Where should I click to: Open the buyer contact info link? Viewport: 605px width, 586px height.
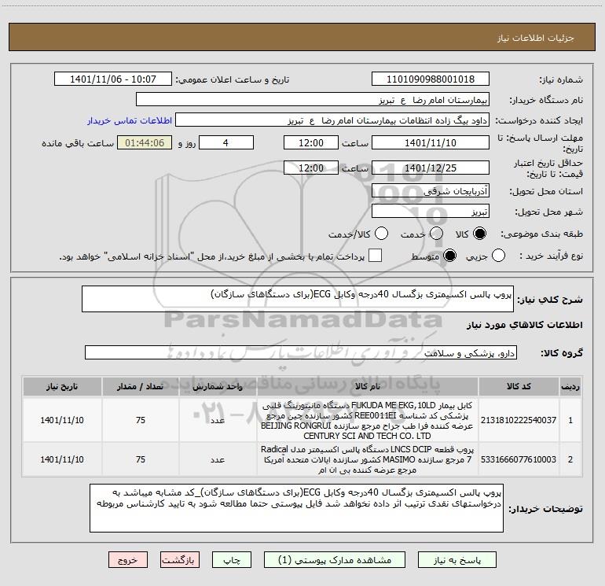[130, 120]
